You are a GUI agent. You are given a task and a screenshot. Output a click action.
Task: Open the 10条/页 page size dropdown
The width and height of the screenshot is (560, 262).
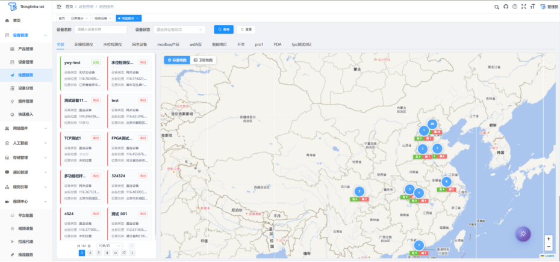110,246
